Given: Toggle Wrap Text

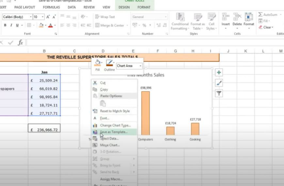Looking at the screenshot, I should pyautogui.click(x=105, y=17).
